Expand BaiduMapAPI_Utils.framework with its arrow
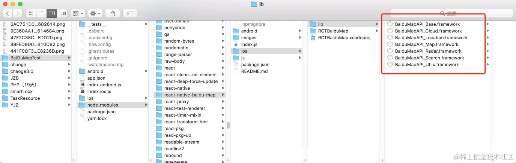 coord(487,65)
